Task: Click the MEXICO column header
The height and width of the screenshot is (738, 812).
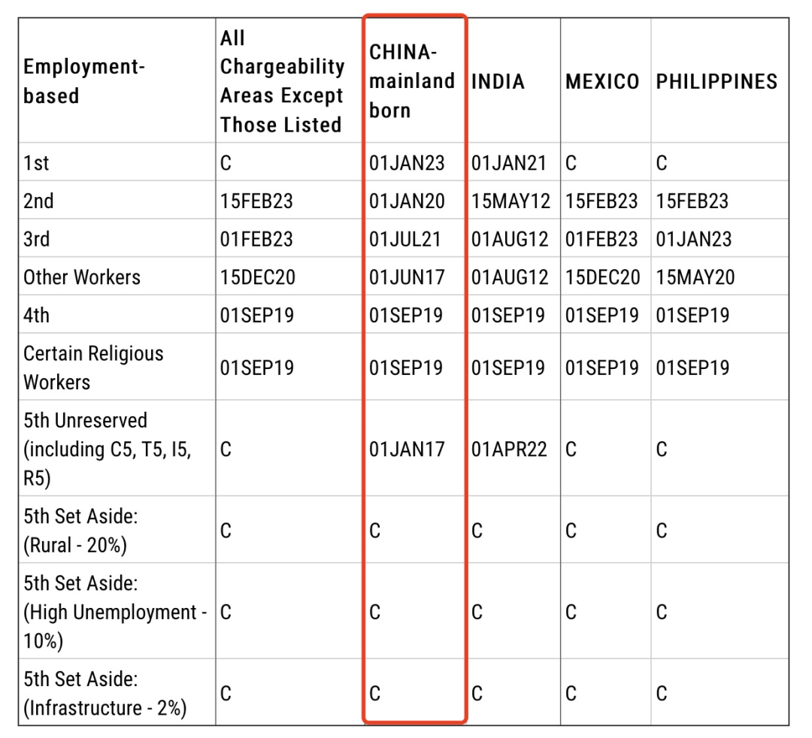Action: pyautogui.click(x=602, y=82)
